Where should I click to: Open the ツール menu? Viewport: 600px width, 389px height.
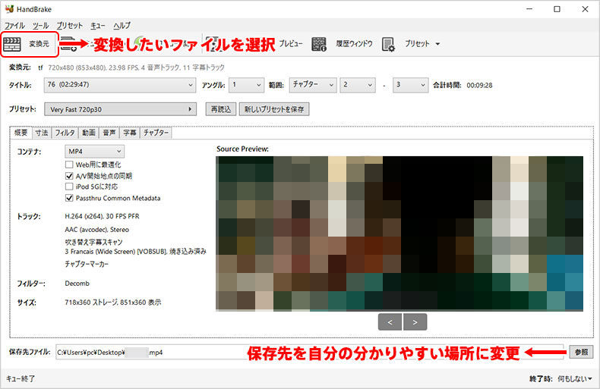40,26
